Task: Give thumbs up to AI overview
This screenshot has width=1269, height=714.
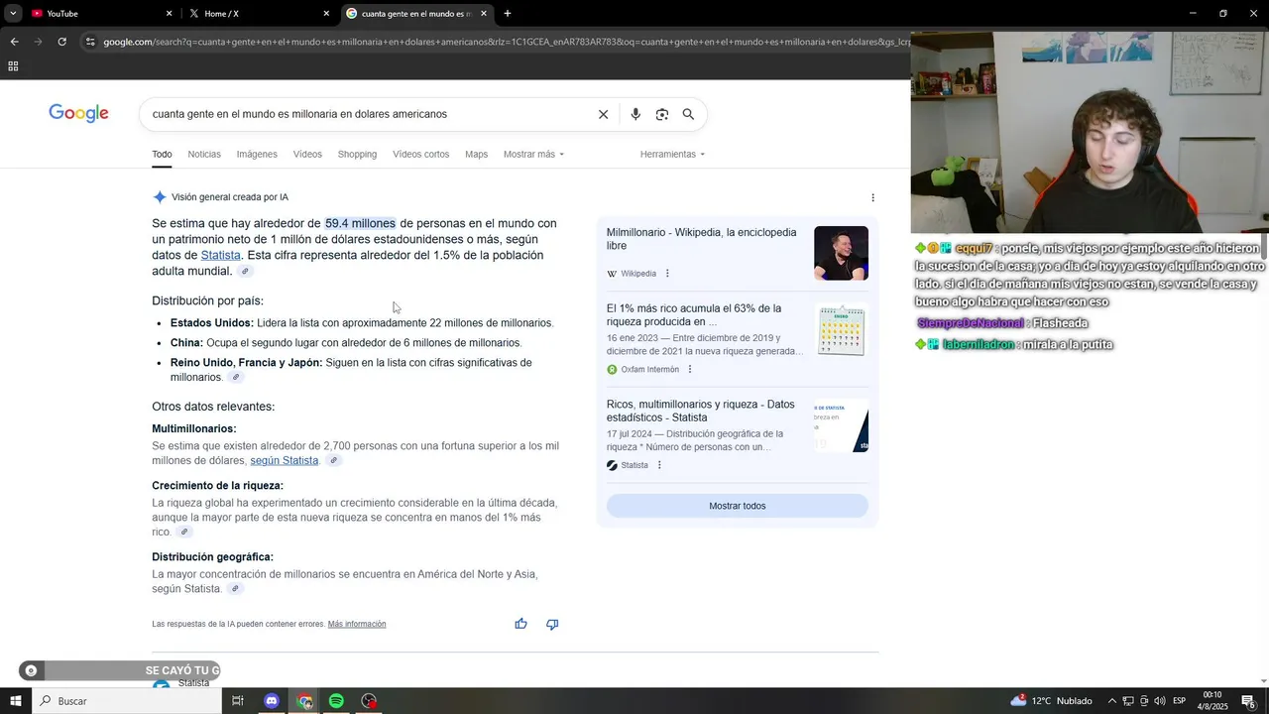Action: pyautogui.click(x=520, y=624)
